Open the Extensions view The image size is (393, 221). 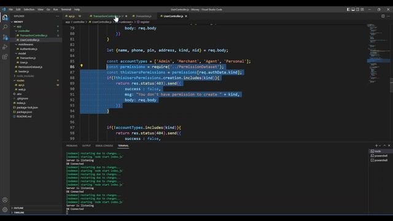(5, 56)
